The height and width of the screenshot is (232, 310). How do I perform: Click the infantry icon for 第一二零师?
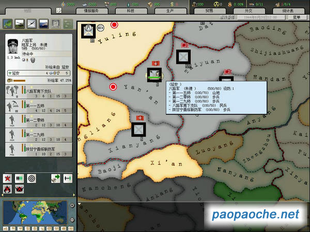12,120
